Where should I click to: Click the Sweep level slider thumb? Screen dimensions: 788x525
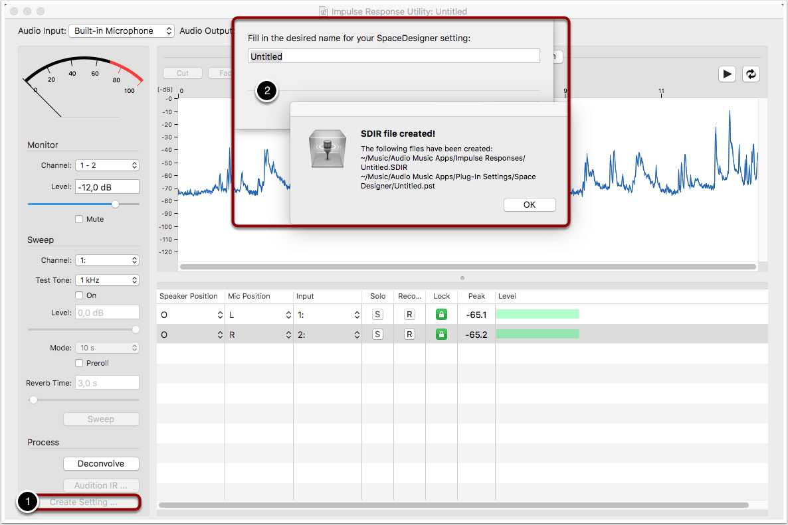pyautogui.click(x=136, y=330)
